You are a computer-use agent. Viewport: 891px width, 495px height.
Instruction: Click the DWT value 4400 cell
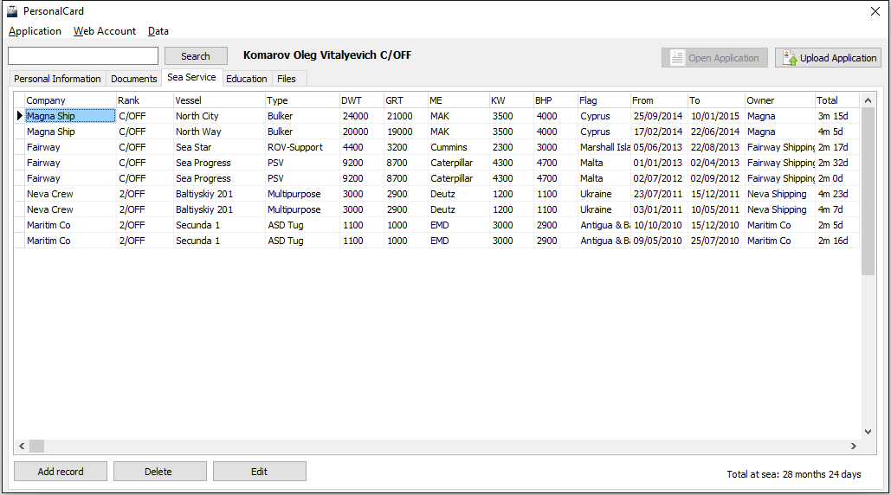[x=361, y=147]
